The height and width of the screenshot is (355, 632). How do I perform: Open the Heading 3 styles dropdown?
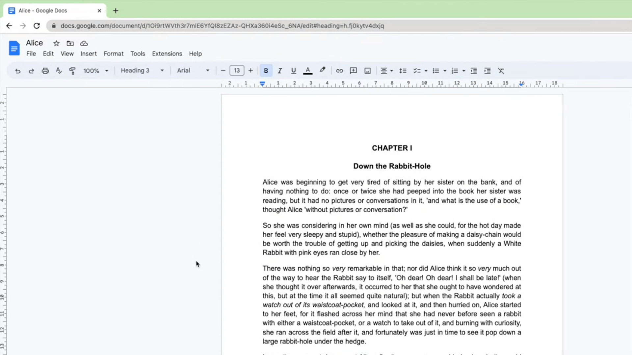[x=142, y=70]
